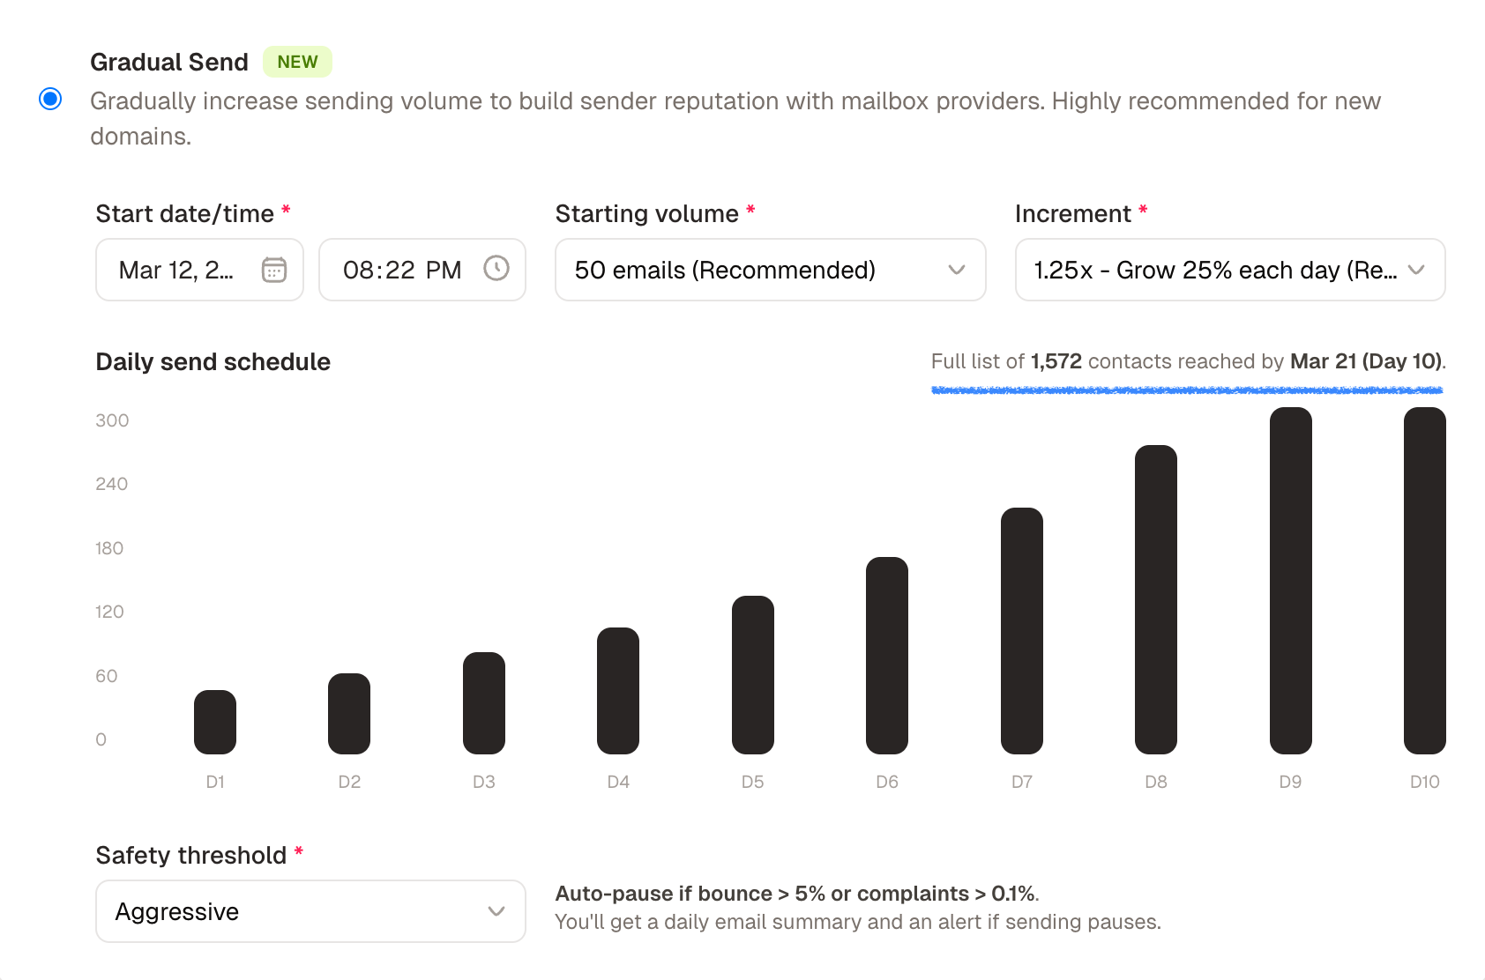This screenshot has height=980, width=1485.
Task: Expand the Increment growth rate dropdown
Action: click(x=1229, y=271)
